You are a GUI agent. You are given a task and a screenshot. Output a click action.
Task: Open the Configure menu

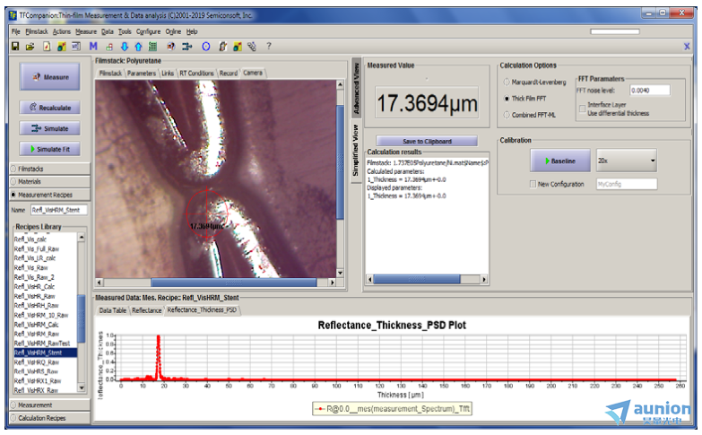click(148, 31)
